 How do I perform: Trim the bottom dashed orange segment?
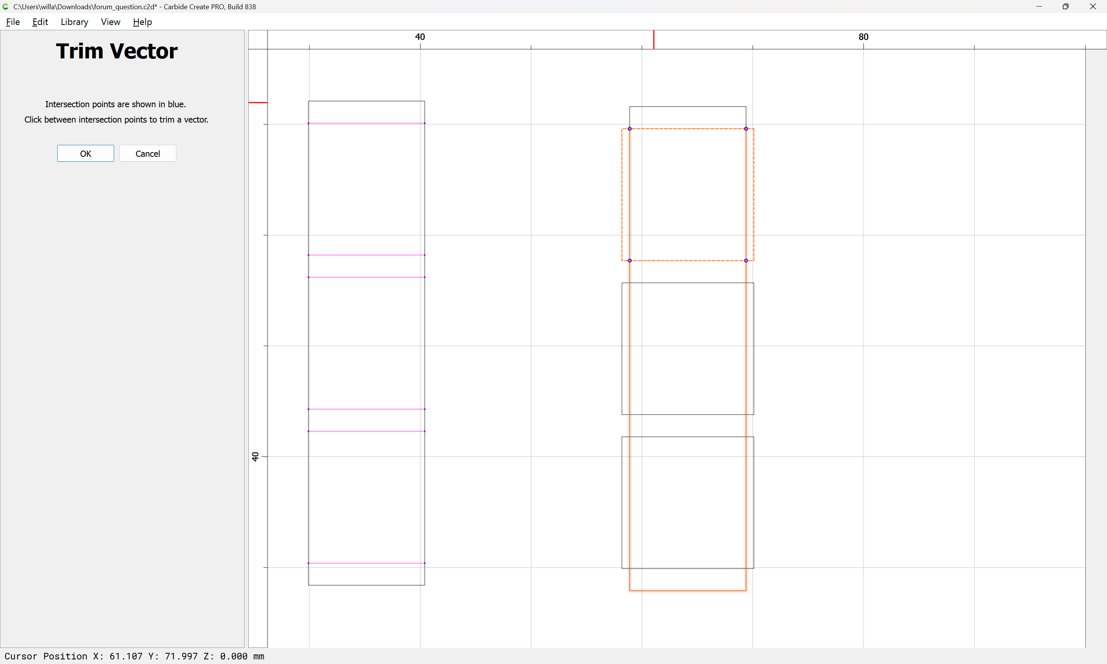(688, 261)
